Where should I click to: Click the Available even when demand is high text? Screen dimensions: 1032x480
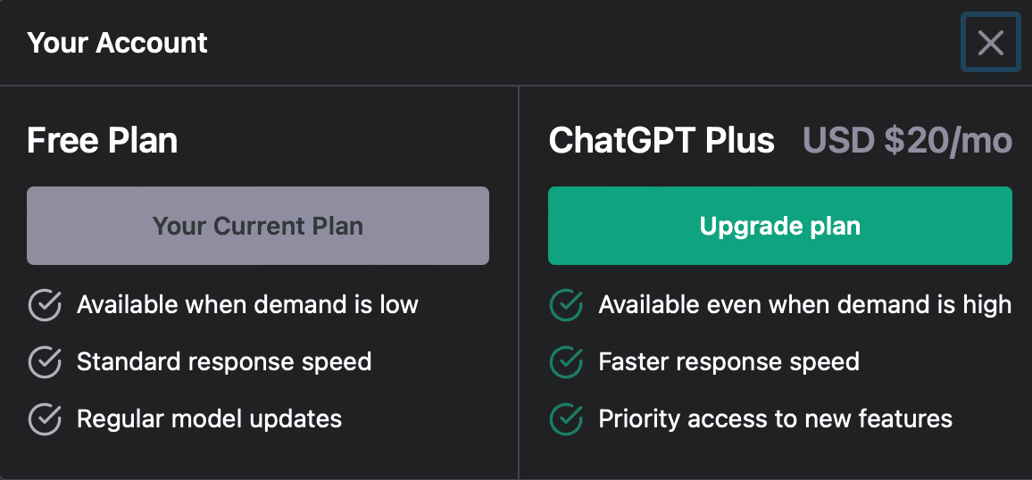[x=804, y=305]
